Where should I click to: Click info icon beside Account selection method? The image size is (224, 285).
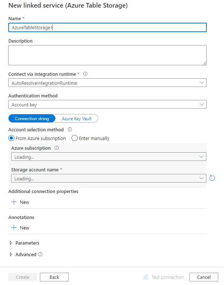70,130
